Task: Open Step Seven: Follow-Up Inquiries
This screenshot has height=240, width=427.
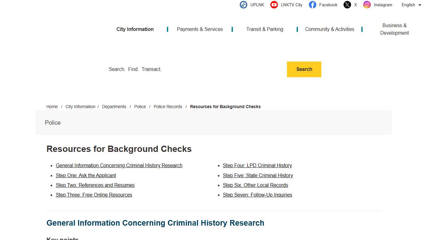Action: coord(257,195)
